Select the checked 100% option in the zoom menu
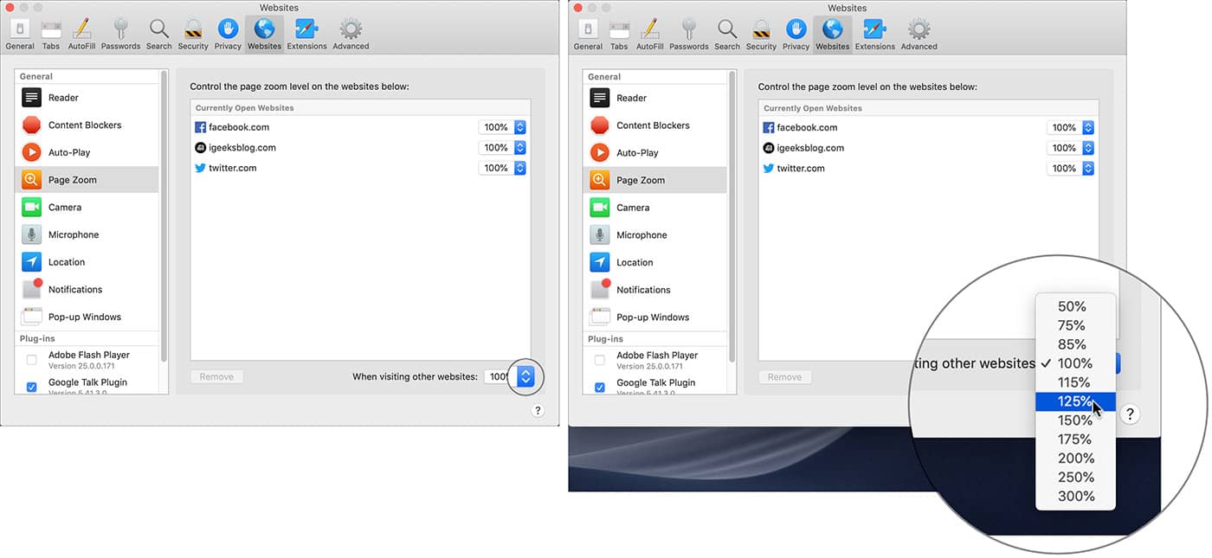 coord(1073,362)
